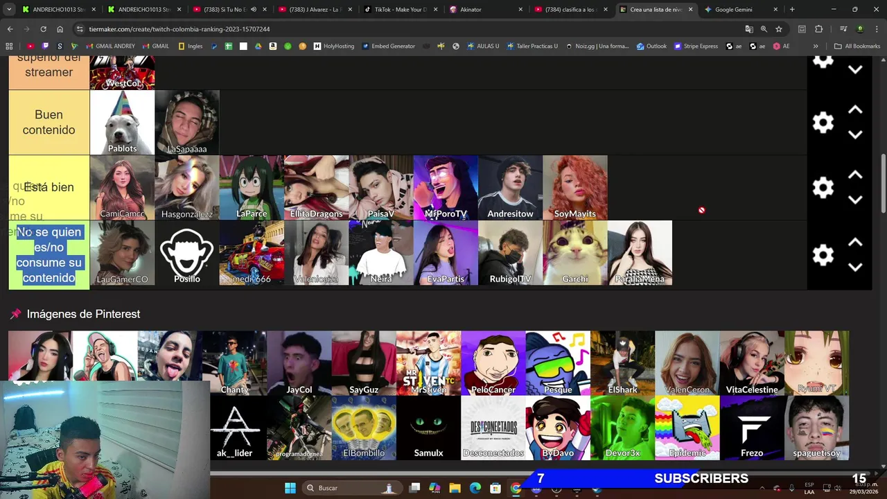Viewport: 887px width, 499px height.
Task: Move Buen contenido row down
Action: click(855, 135)
